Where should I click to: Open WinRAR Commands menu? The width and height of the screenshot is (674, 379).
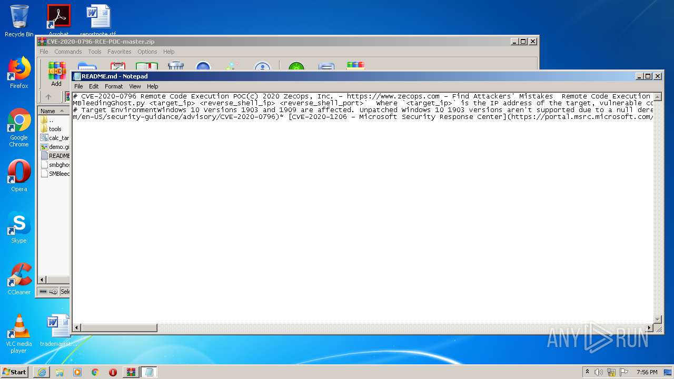pos(68,52)
